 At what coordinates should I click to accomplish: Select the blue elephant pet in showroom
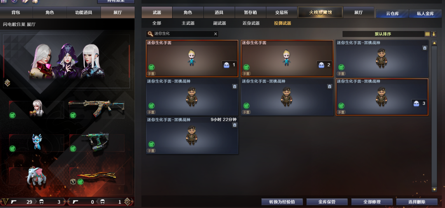pyautogui.click(x=36, y=176)
